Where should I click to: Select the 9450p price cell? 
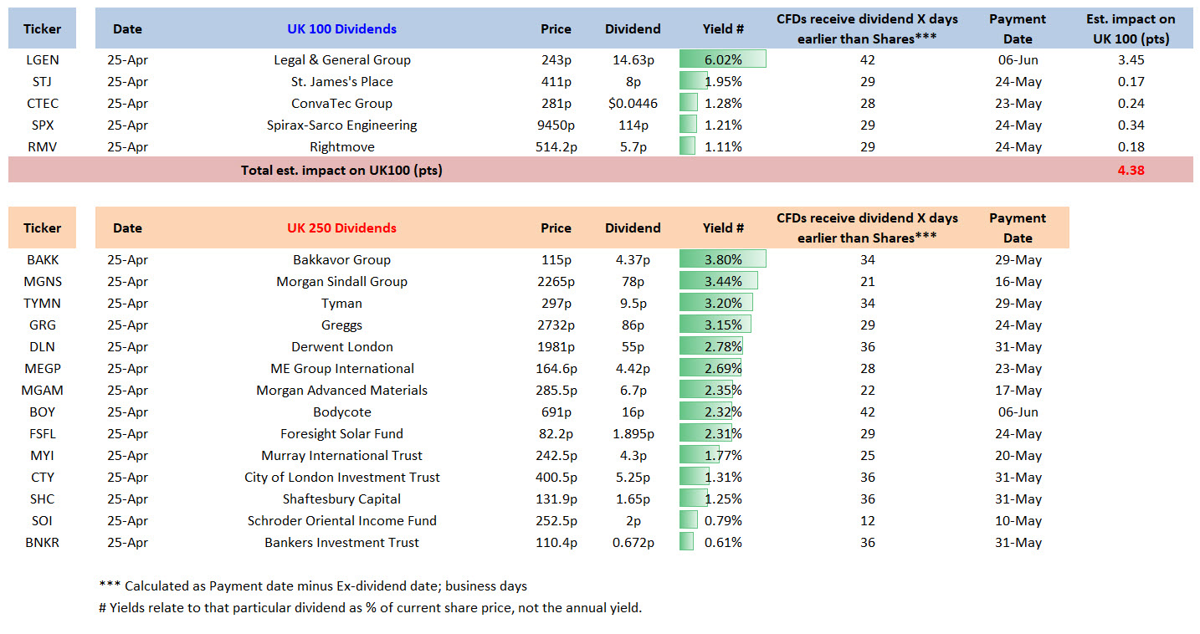556,125
